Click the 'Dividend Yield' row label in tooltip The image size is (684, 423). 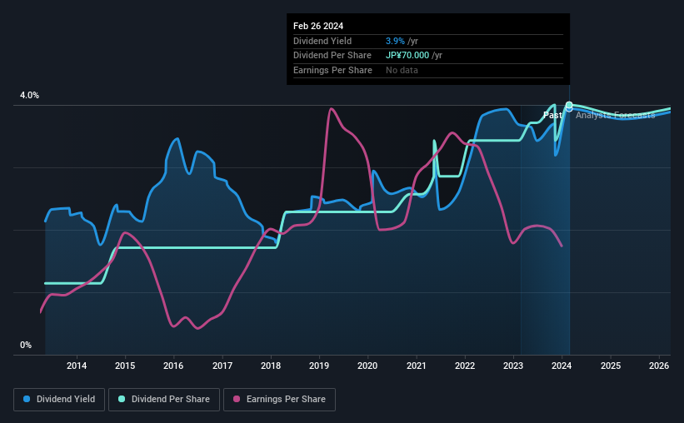(x=322, y=41)
